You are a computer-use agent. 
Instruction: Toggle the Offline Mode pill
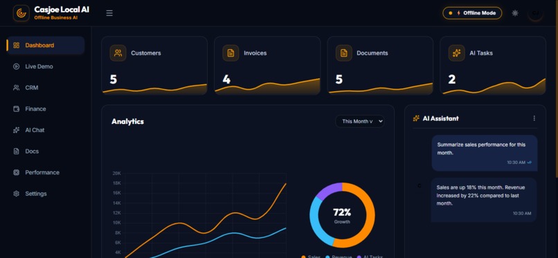coord(472,13)
